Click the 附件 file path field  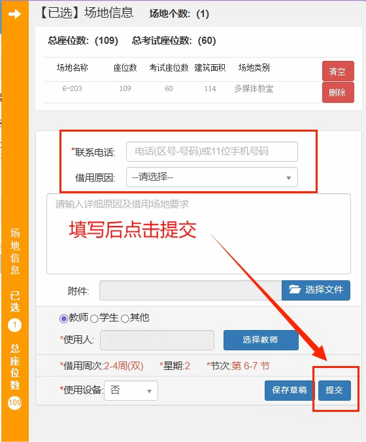(x=190, y=290)
